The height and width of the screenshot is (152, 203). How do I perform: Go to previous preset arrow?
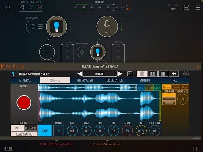80,74
